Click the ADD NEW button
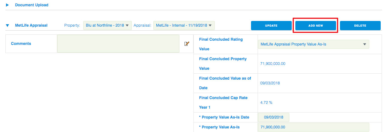Viewport: 387px width, 132px height. pos(316,26)
